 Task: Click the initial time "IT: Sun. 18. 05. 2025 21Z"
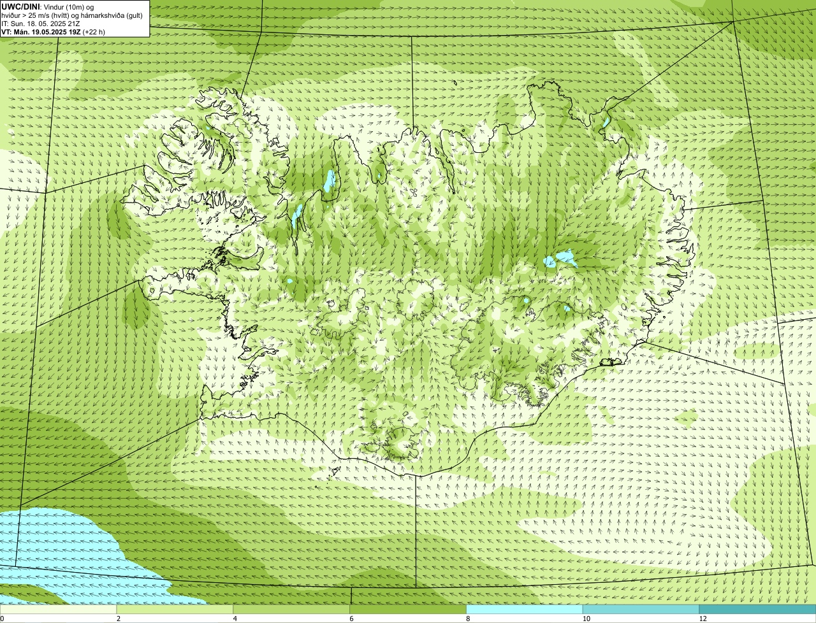(x=40, y=23)
